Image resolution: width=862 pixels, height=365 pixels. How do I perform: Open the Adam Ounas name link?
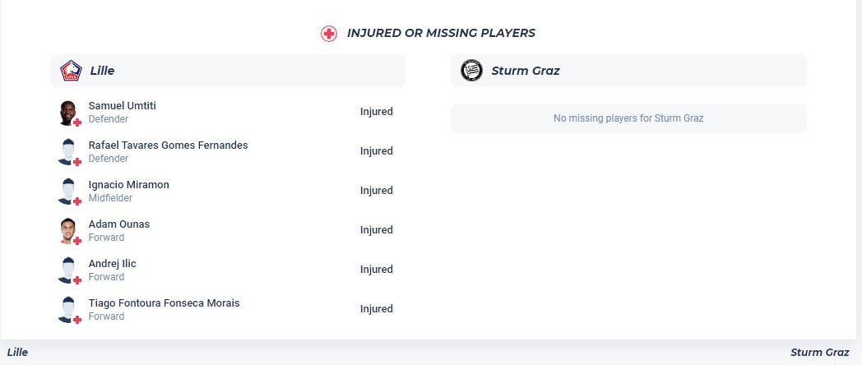[x=119, y=224]
